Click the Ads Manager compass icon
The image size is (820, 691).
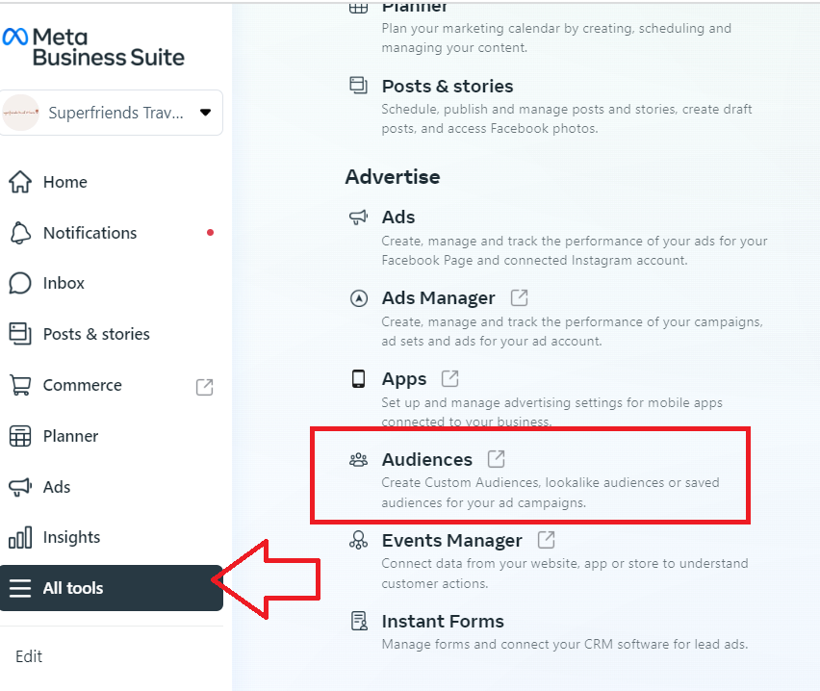click(358, 298)
